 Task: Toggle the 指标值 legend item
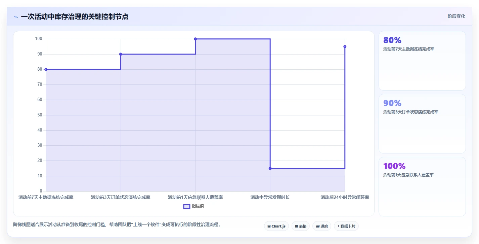point(193,206)
